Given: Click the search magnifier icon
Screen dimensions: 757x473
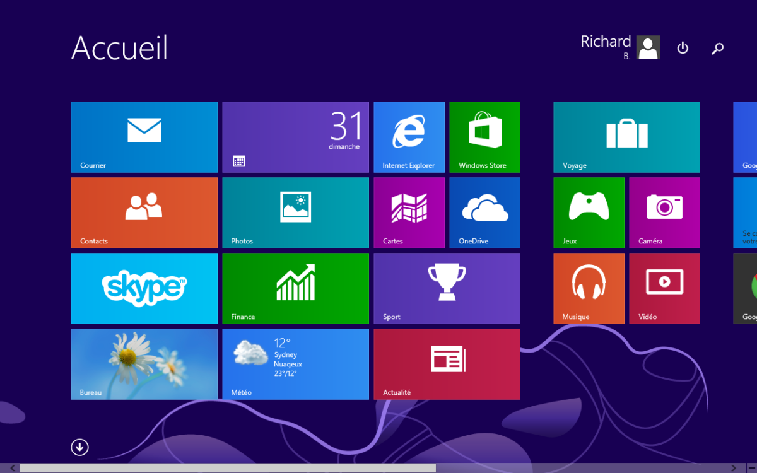Looking at the screenshot, I should (x=717, y=48).
